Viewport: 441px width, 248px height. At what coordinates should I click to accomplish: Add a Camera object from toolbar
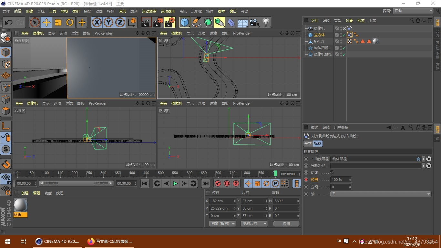point(254,22)
